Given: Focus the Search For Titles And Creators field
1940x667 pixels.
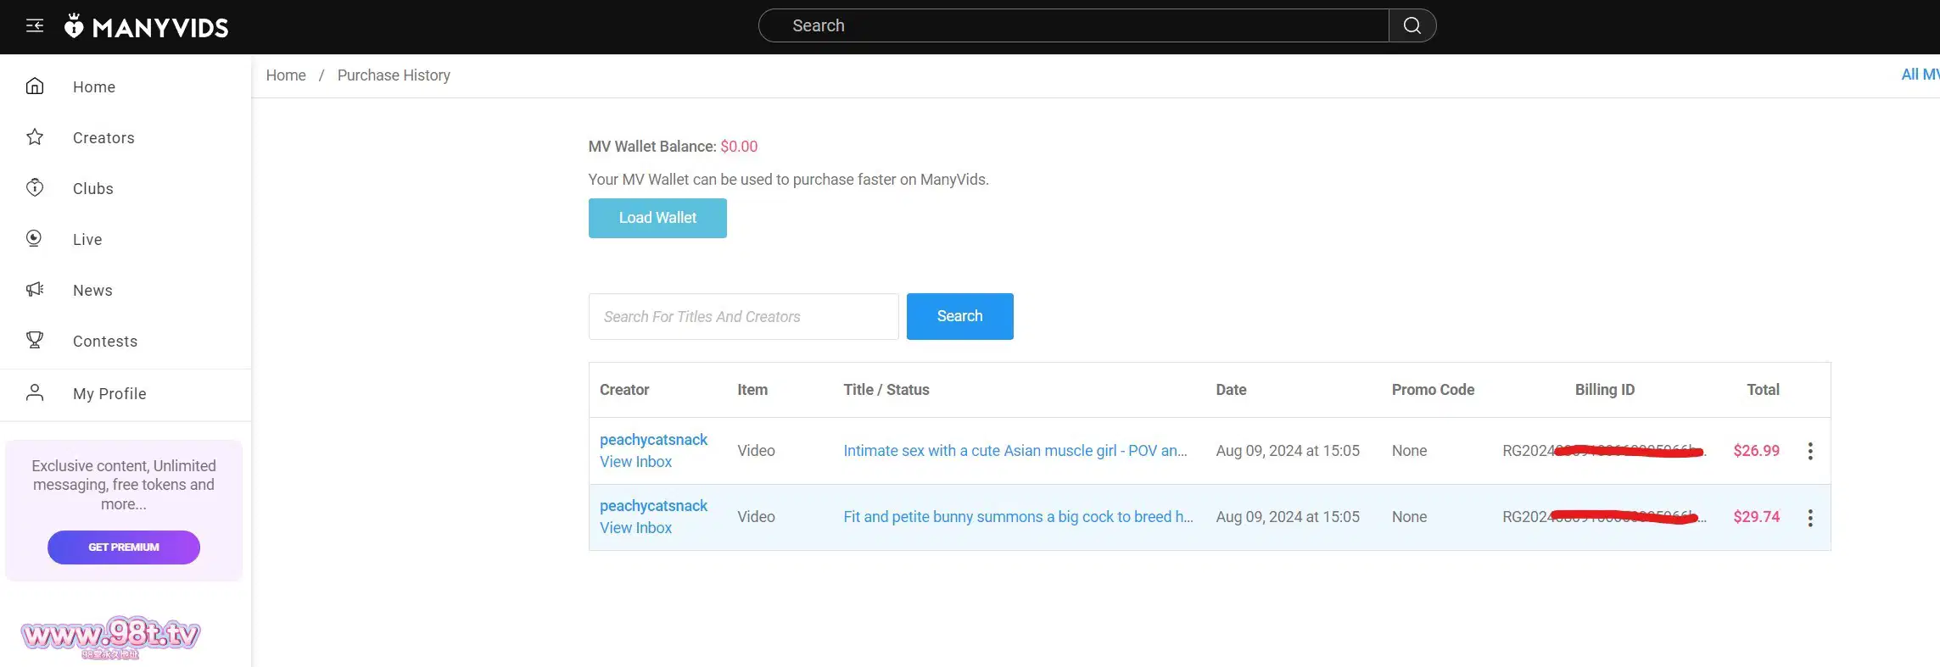Looking at the screenshot, I should tap(743, 316).
